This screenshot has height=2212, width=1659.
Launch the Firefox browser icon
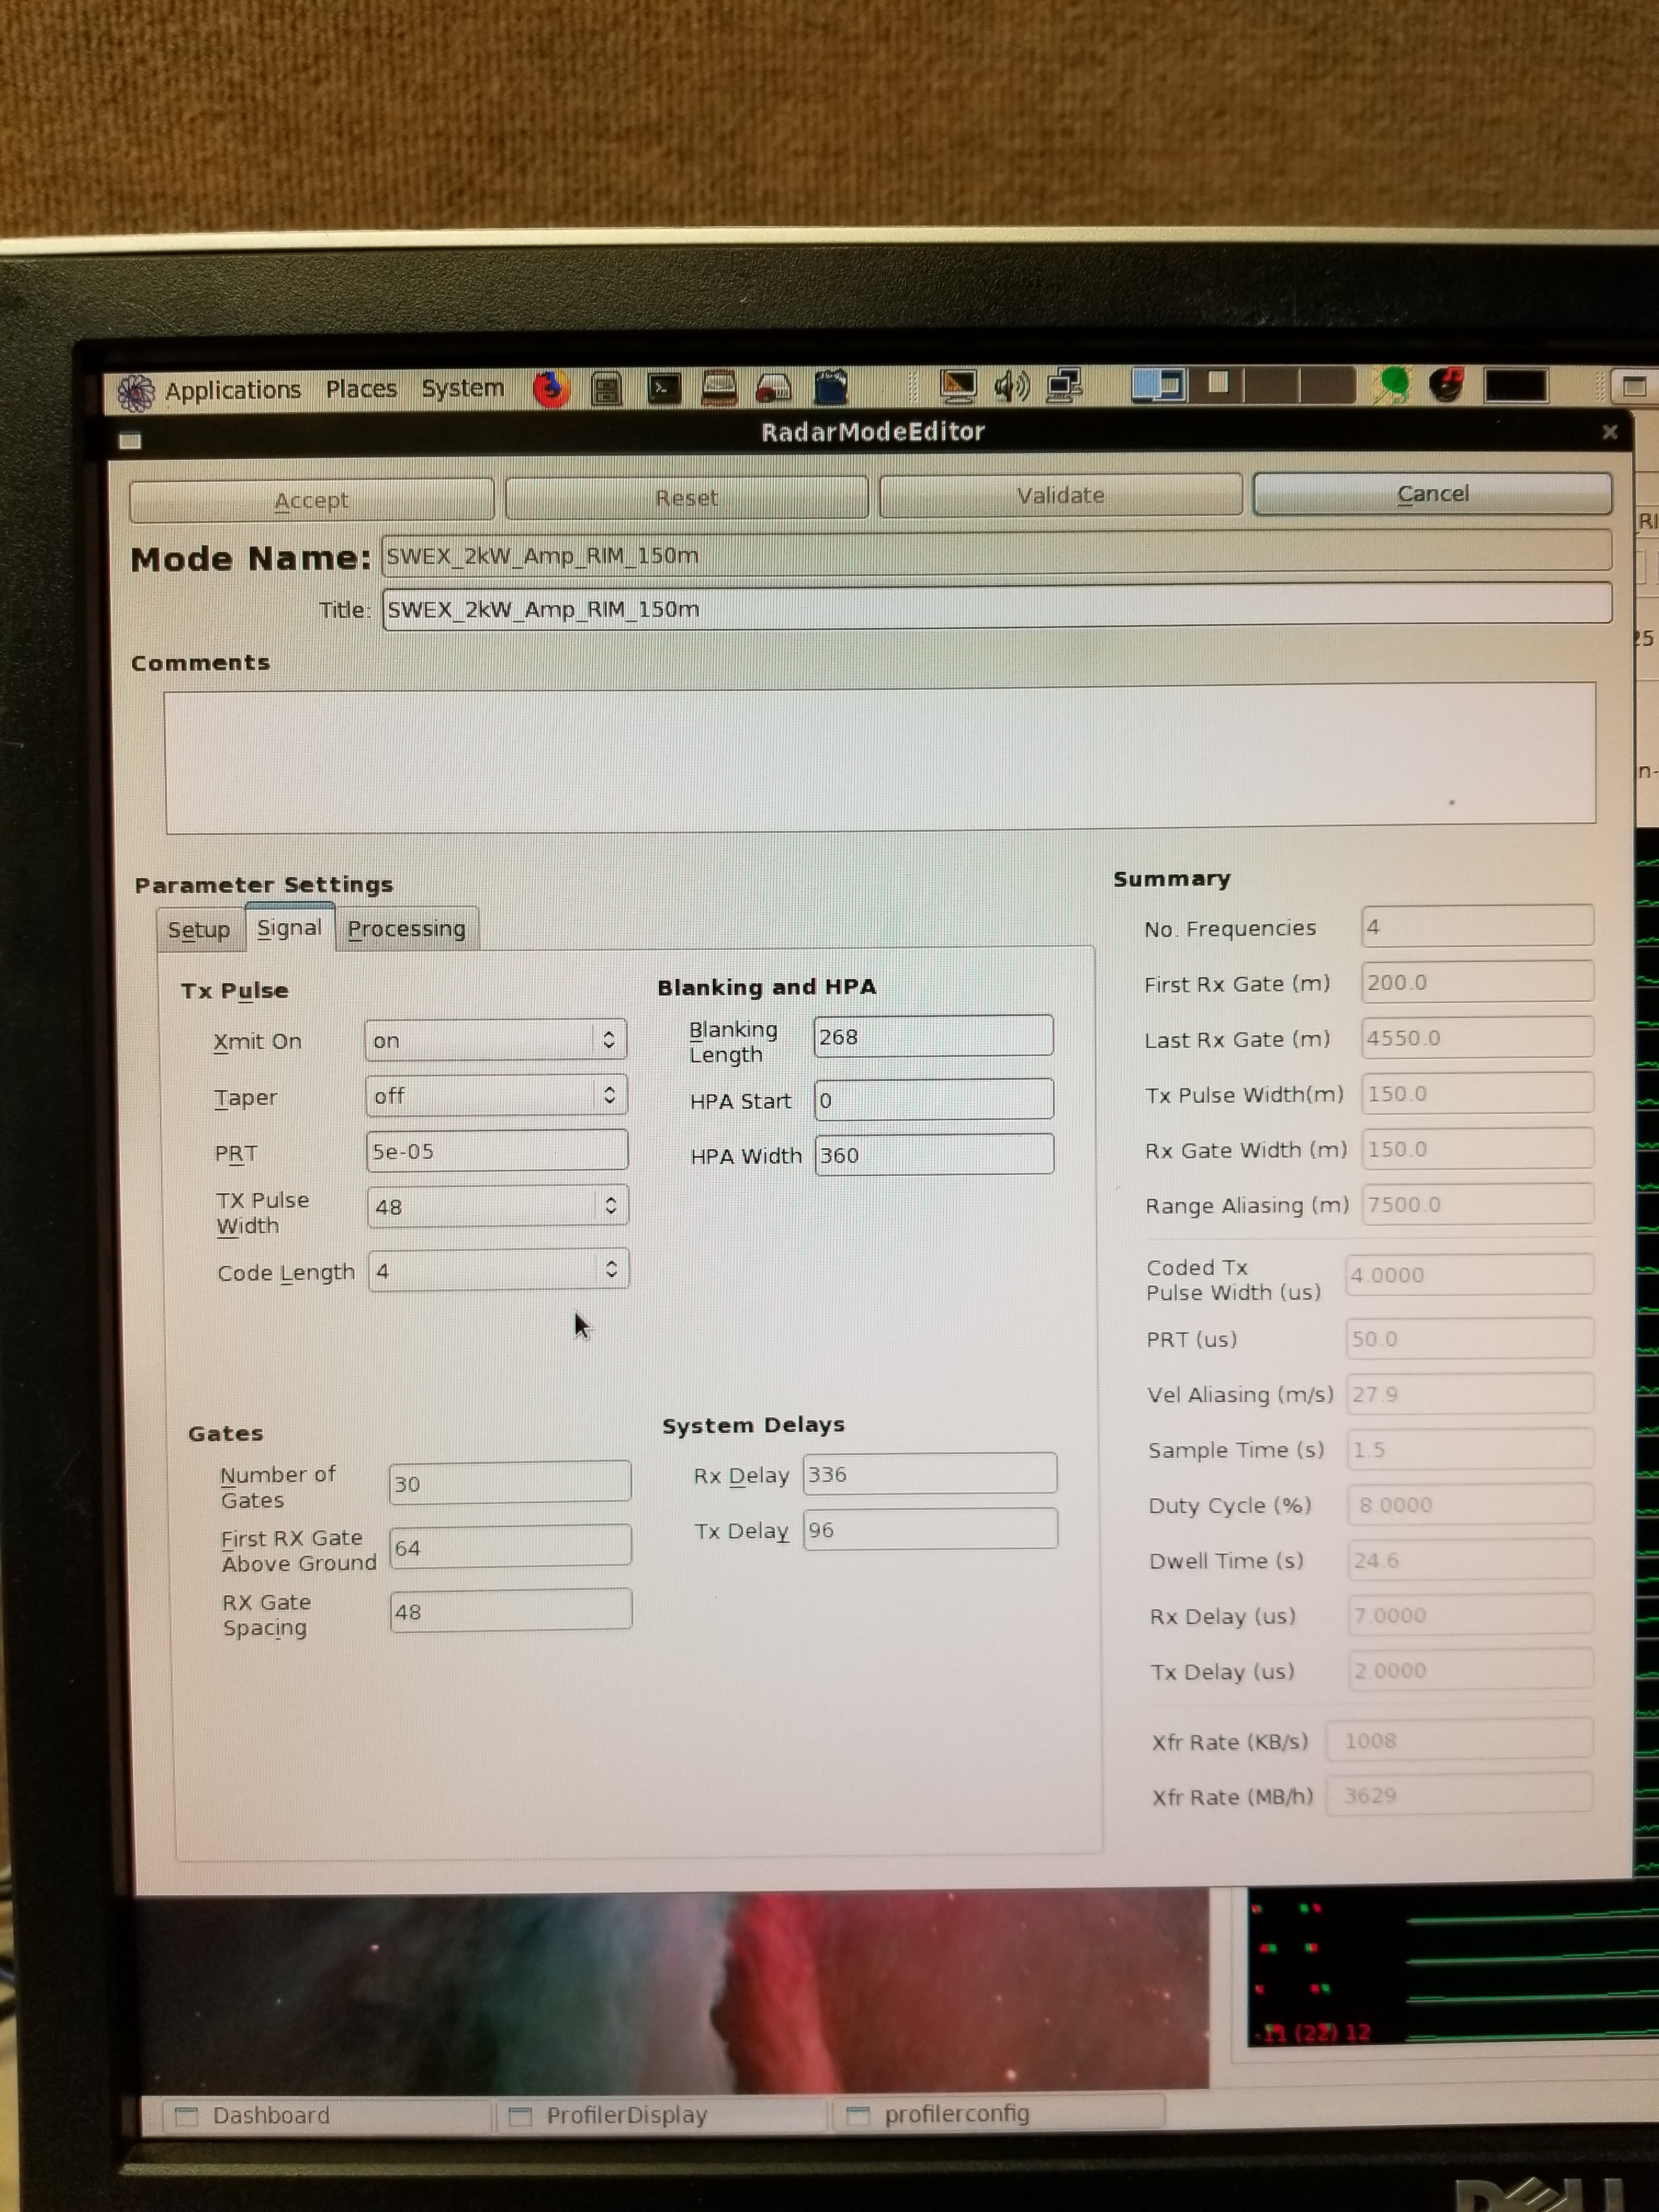coord(550,389)
